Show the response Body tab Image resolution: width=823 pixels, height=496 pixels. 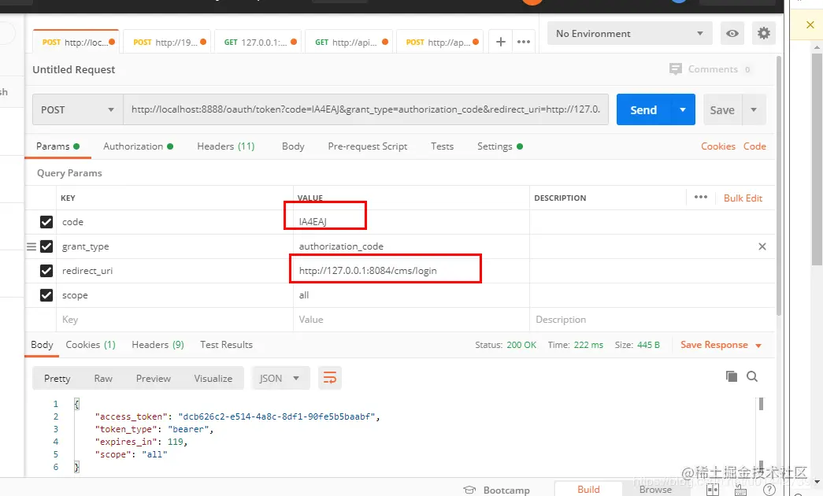click(42, 345)
